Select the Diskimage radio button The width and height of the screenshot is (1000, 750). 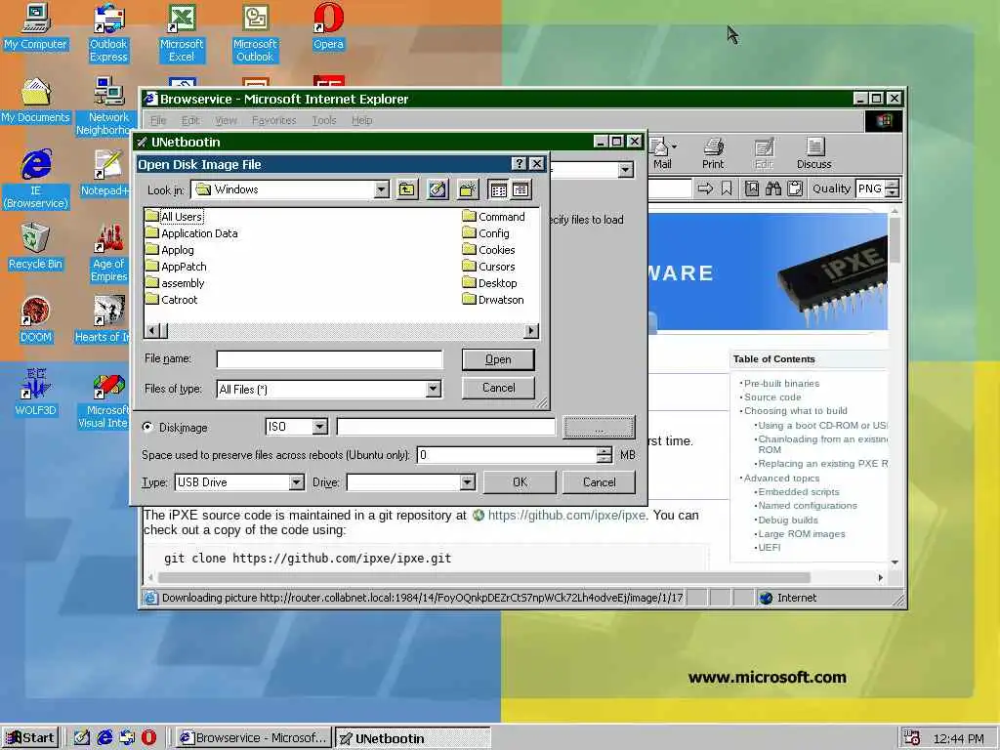click(x=148, y=428)
